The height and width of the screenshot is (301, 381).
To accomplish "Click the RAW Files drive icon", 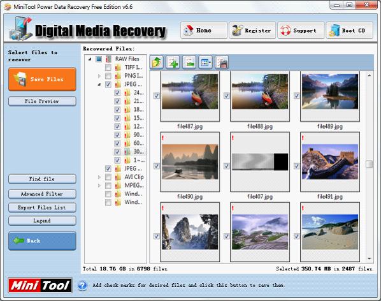I will [108, 59].
